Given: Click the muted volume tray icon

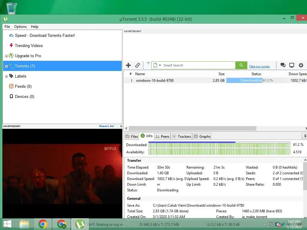Looking at the screenshot, I should [x=278, y=224].
